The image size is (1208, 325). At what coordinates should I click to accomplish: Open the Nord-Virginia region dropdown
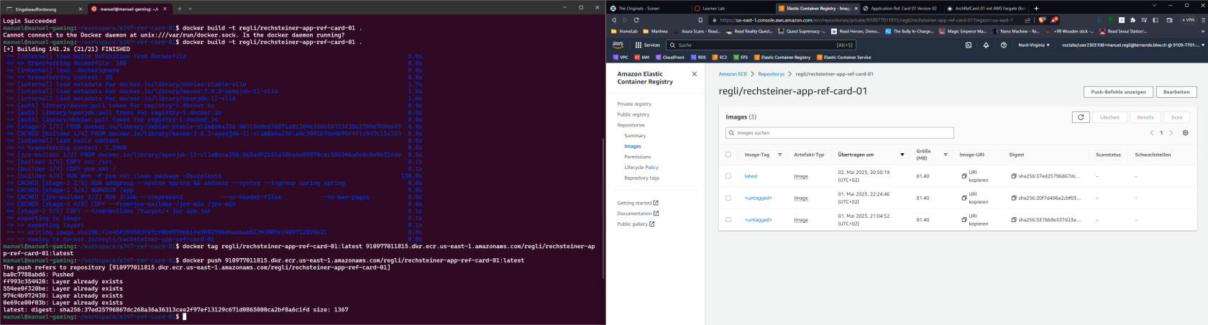click(1033, 45)
